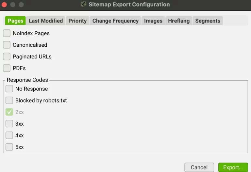Enable the Noindex Pages checkbox
This screenshot has width=251, height=172.
pyautogui.click(x=7, y=33)
